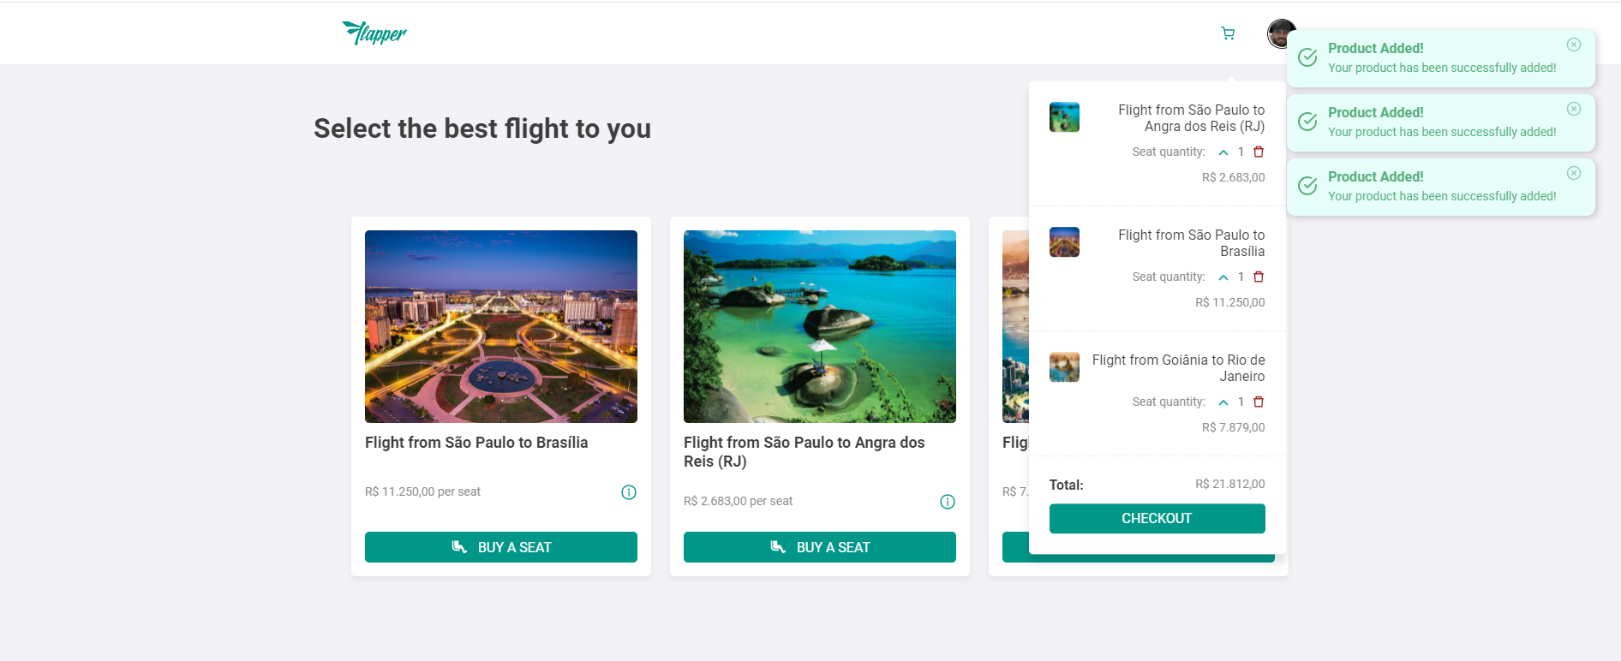The image size is (1621, 661).
Task: Close the second Product Added notification
Action: click(x=1574, y=109)
